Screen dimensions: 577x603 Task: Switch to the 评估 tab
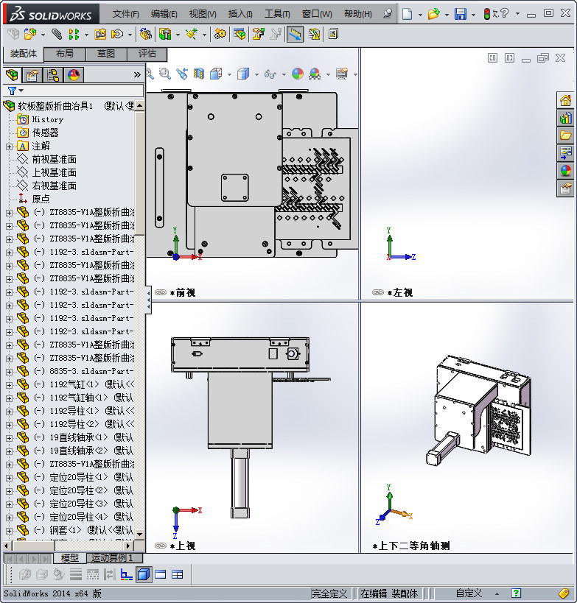coord(147,54)
